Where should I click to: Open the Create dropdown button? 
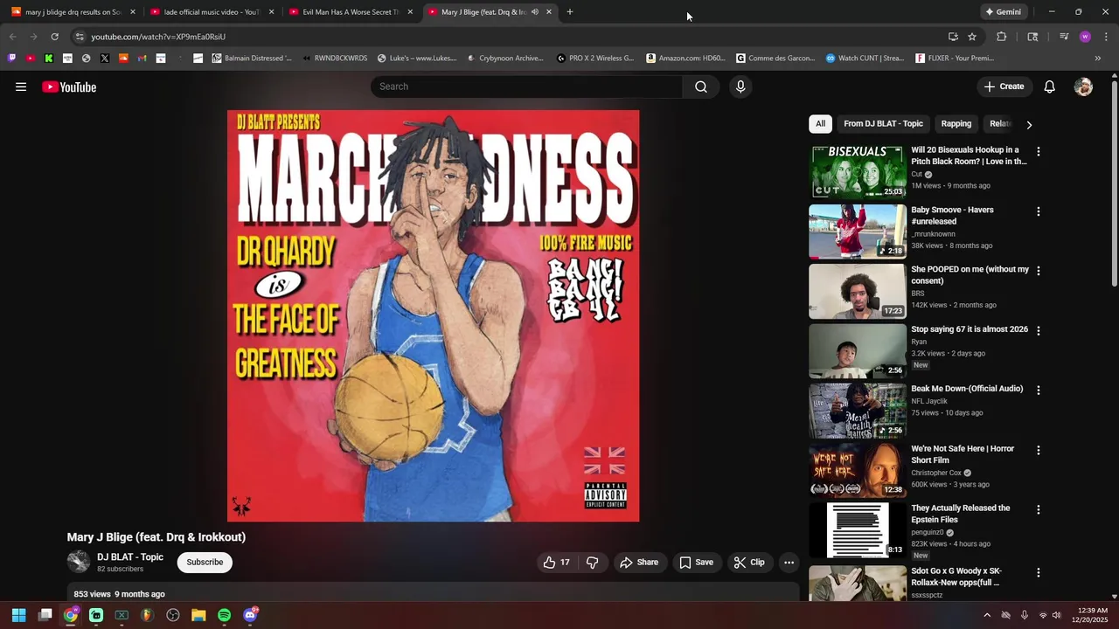click(1004, 86)
